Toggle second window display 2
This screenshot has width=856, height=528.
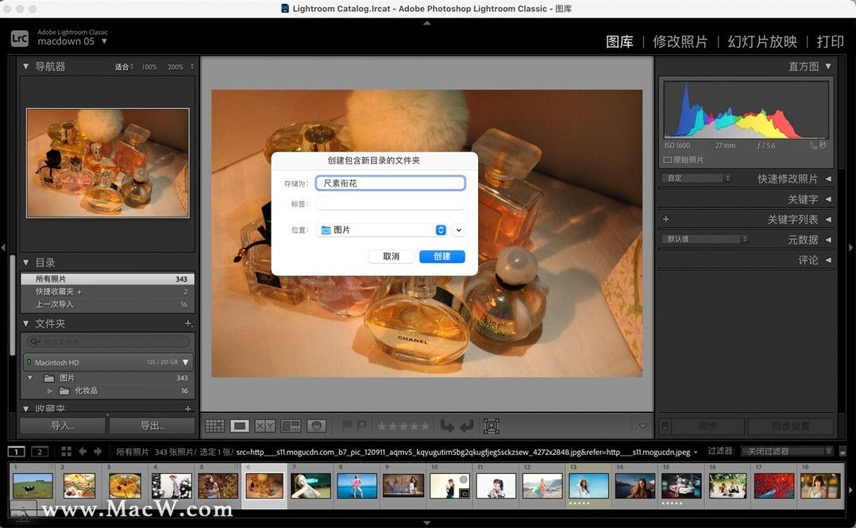(x=40, y=452)
